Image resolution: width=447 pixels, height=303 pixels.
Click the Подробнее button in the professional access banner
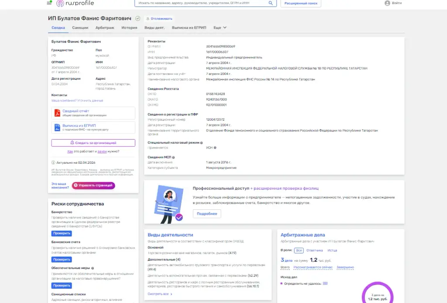[207, 214]
